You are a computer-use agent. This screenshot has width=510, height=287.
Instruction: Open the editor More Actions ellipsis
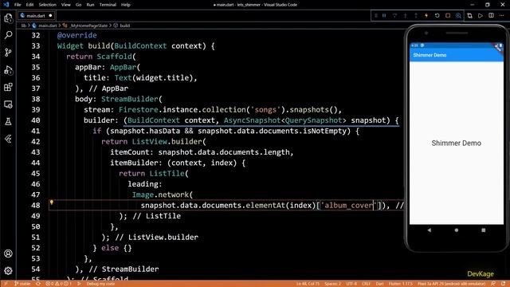[x=501, y=16]
